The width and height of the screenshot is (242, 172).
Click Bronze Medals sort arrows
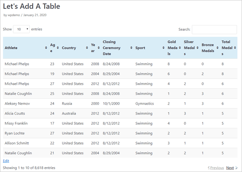point(217,48)
